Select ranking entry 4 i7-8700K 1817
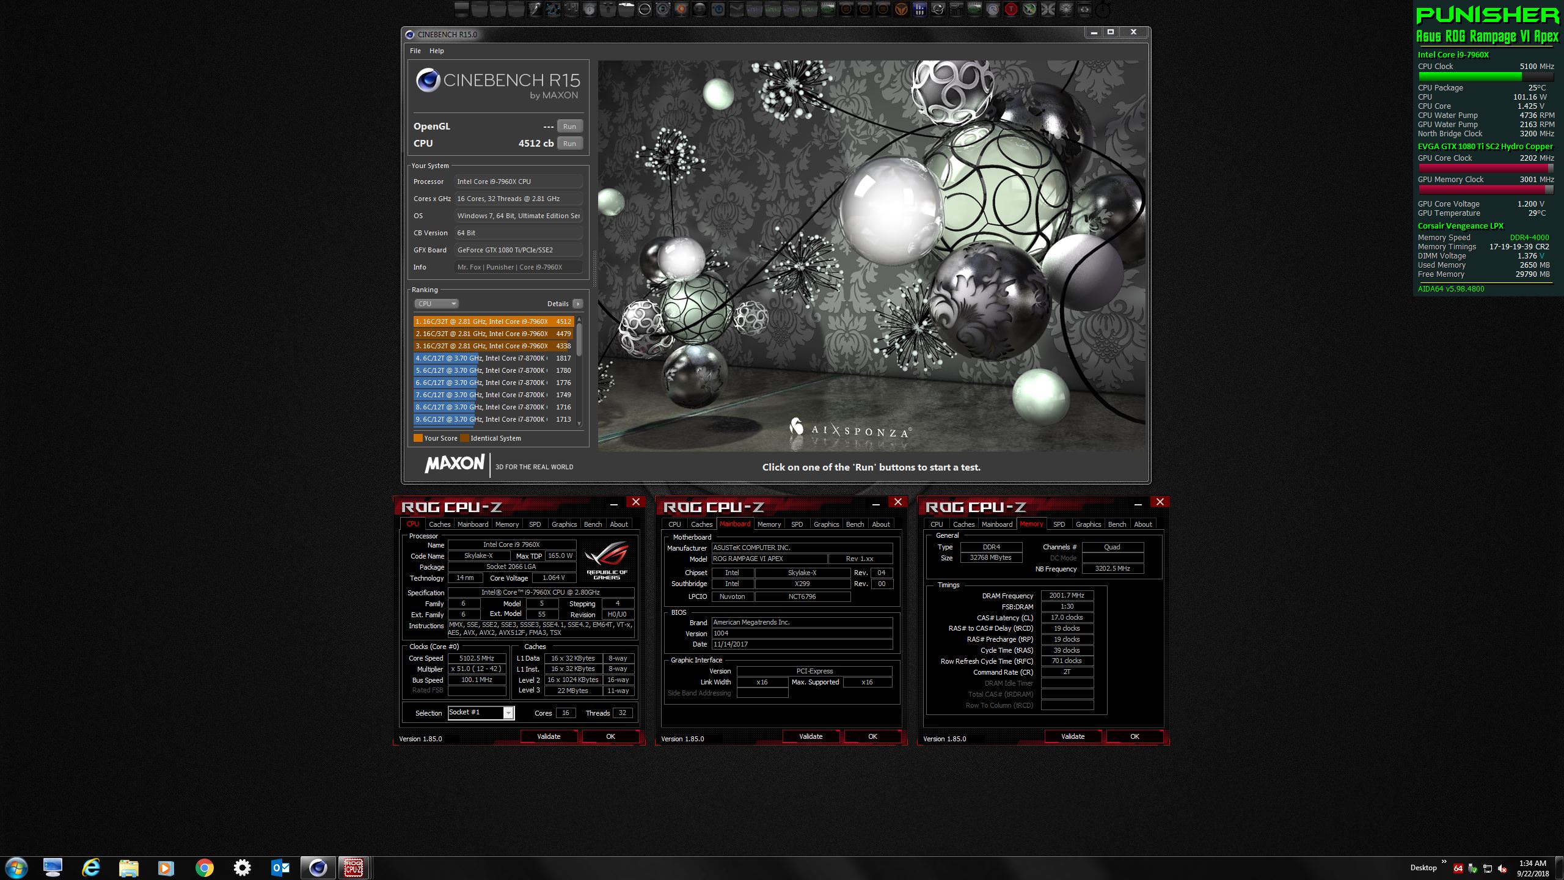 [494, 358]
